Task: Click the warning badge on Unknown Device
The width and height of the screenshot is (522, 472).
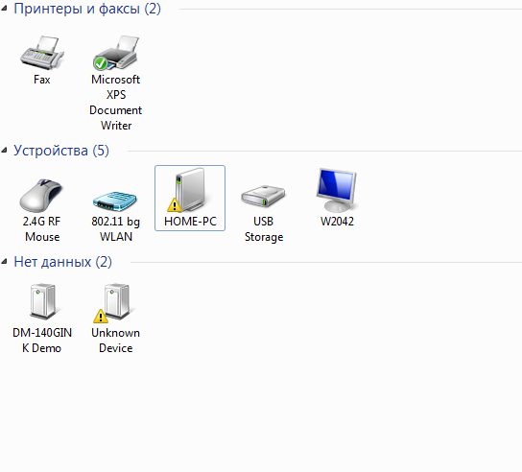Action: [x=101, y=317]
